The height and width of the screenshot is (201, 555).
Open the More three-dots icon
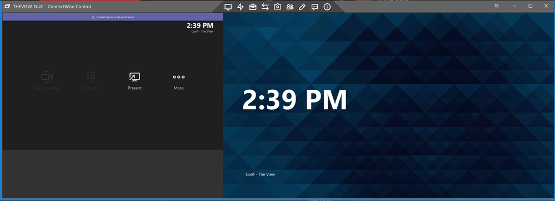179,77
